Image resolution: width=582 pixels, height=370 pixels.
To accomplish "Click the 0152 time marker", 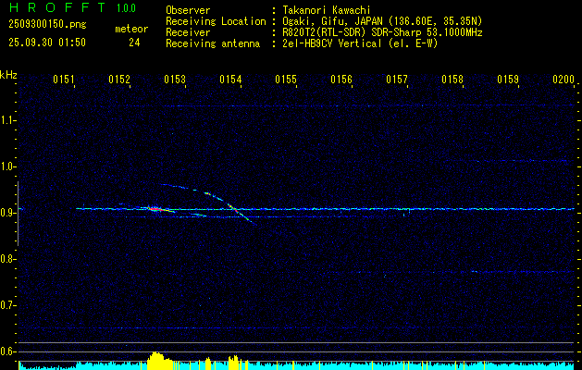I will pyautogui.click(x=119, y=80).
